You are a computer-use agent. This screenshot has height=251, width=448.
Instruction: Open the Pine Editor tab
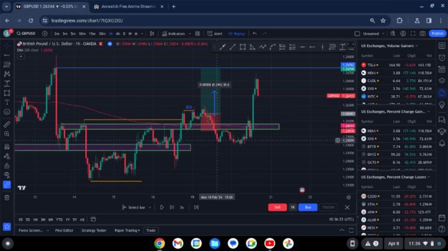(64, 230)
